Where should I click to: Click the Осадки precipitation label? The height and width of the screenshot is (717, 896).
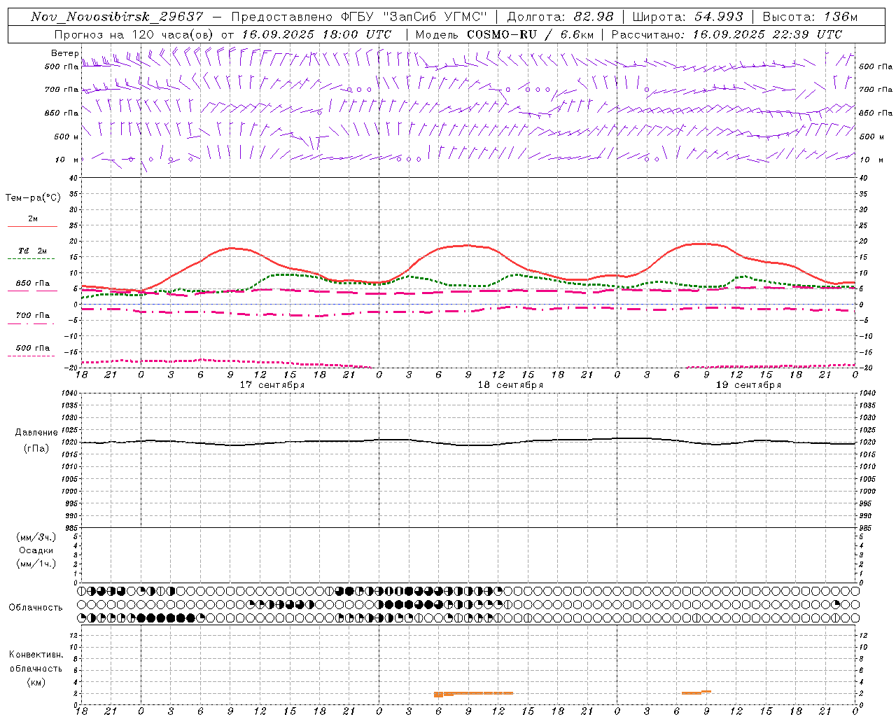tap(36, 550)
